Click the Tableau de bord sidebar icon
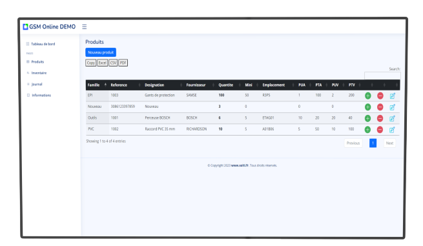The image size is (423, 246). coord(28,44)
